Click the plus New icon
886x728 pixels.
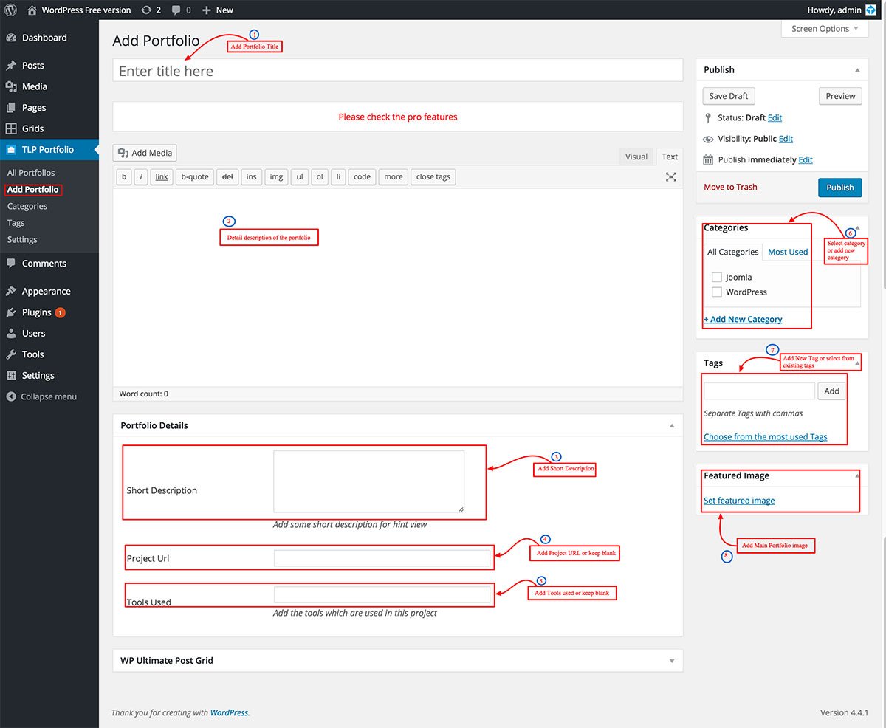[x=207, y=10]
